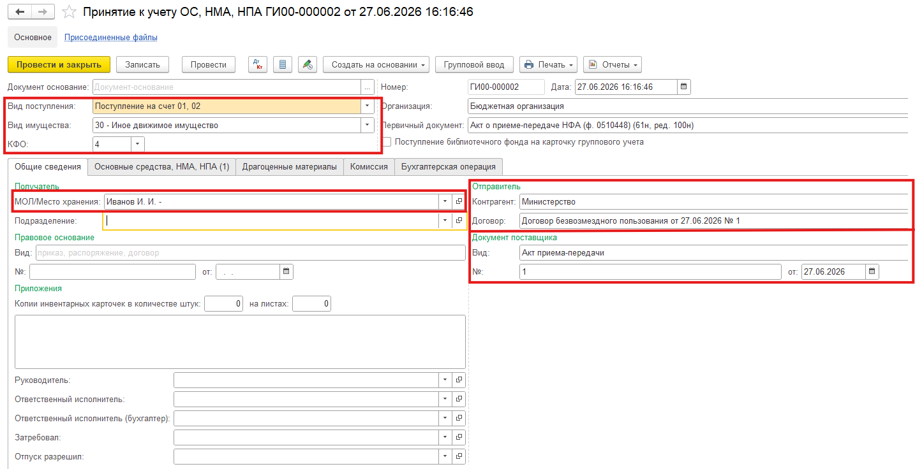This screenshot has width=915, height=469.
Task: Open Ответственный исполнитель item via open icon
Action: (x=459, y=400)
